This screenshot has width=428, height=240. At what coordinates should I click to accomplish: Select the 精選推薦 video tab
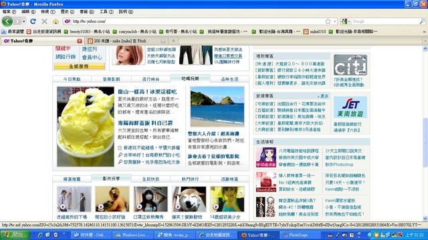72,179
